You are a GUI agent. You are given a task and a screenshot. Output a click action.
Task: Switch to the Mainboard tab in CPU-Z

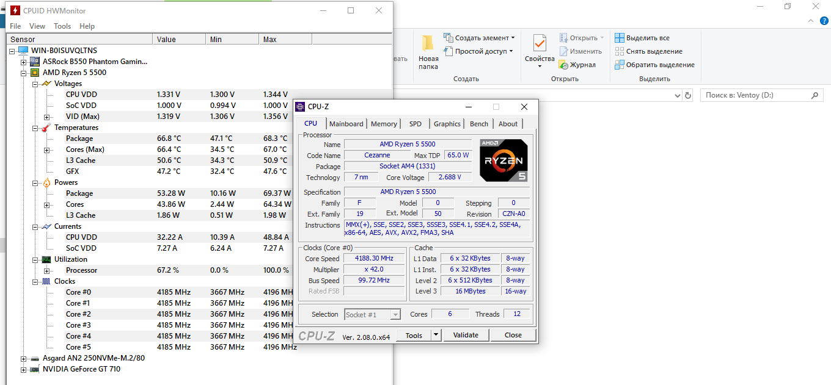coord(346,124)
